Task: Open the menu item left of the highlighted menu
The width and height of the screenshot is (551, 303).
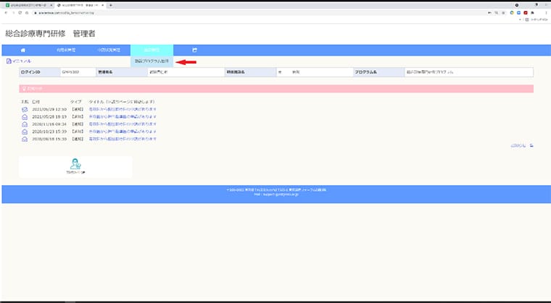Action: click(x=109, y=50)
